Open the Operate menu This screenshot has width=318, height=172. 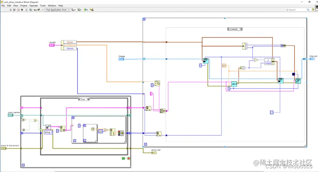(x=34, y=6)
